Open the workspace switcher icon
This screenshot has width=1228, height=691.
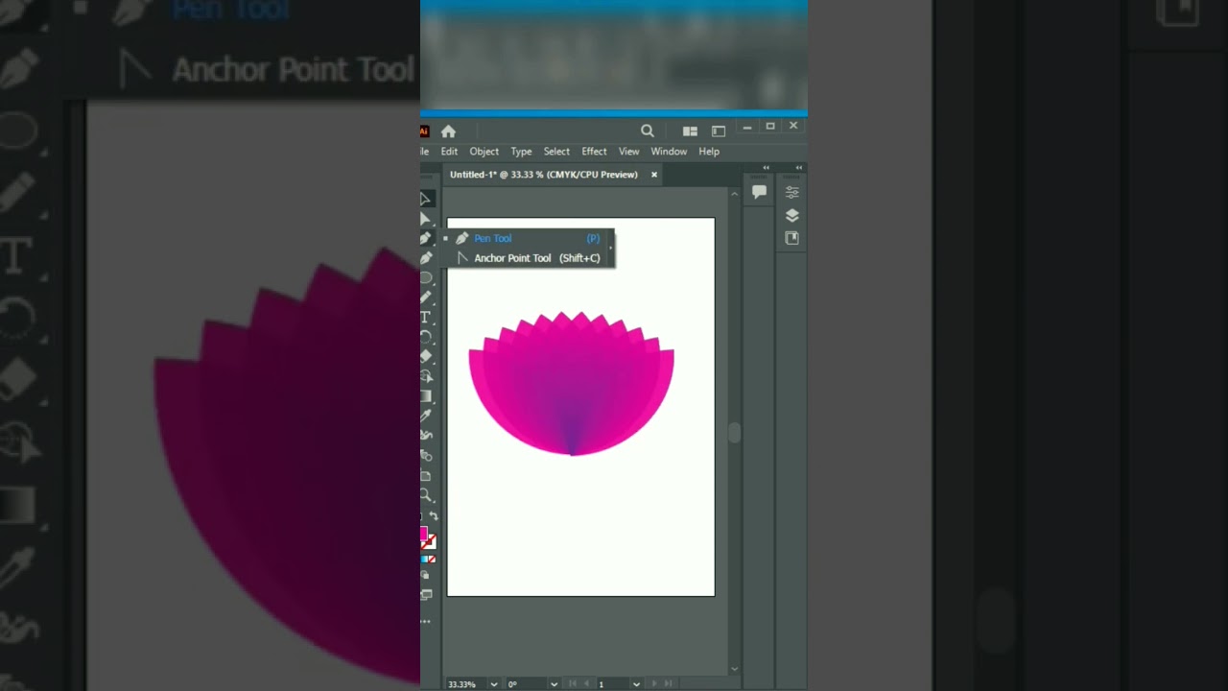point(719,131)
